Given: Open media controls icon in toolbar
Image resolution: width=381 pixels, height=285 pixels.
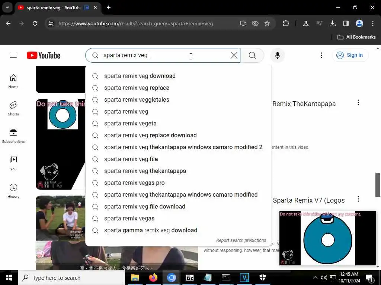Looking at the screenshot, I should tap(319, 23).
